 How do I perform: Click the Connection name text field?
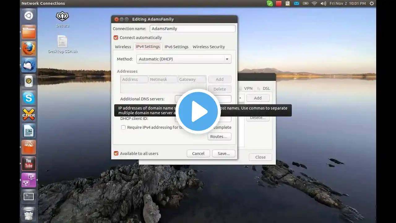[193, 28]
